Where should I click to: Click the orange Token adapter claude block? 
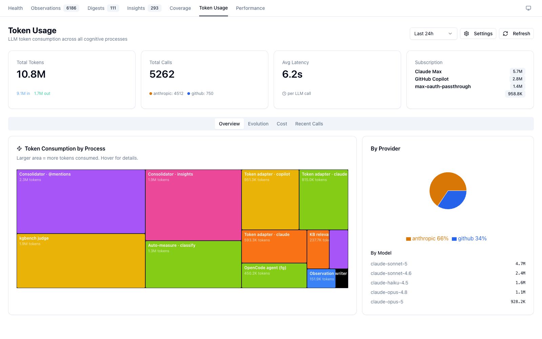(274, 246)
